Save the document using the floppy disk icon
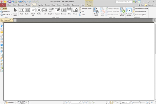Image resolution: width=156 pixels, height=104 pixels. [x=10, y=2]
